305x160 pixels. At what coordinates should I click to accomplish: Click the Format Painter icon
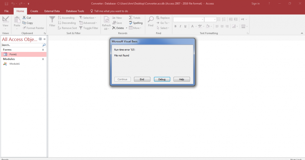[24, 28]
